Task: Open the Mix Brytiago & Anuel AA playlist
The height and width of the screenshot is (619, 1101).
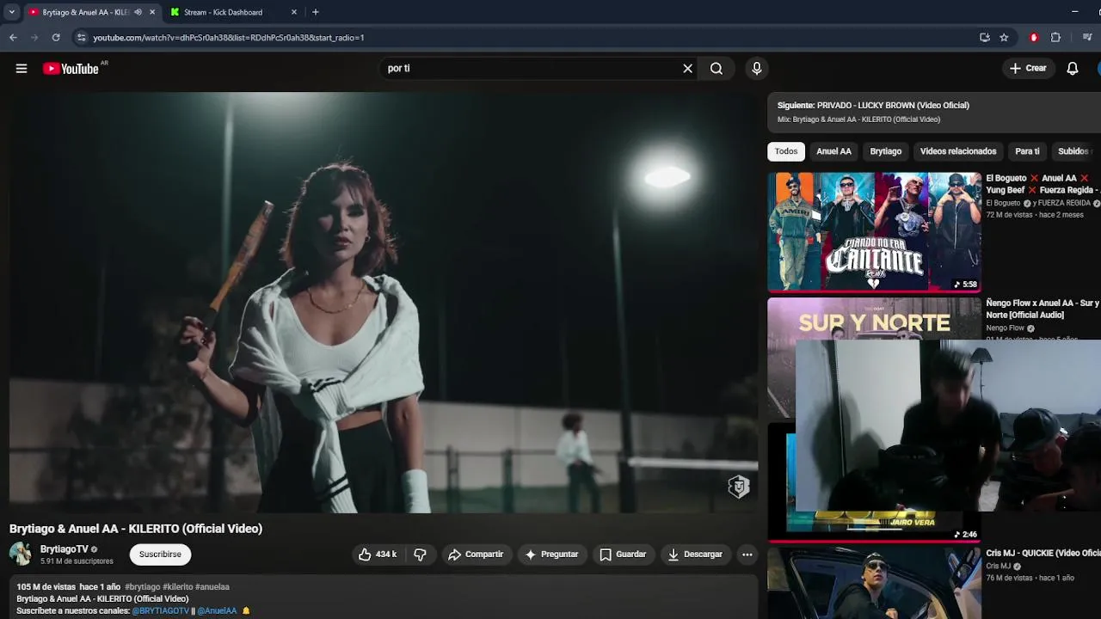Action: [x=858, y=120]
